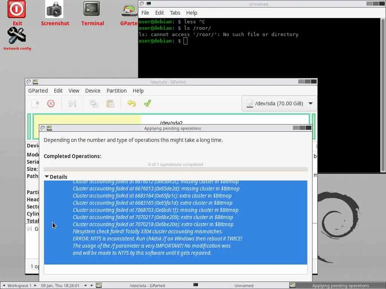
Task: Launch the Terminal desktop icon
Action: pyautogui.click(x=92, y=9)
